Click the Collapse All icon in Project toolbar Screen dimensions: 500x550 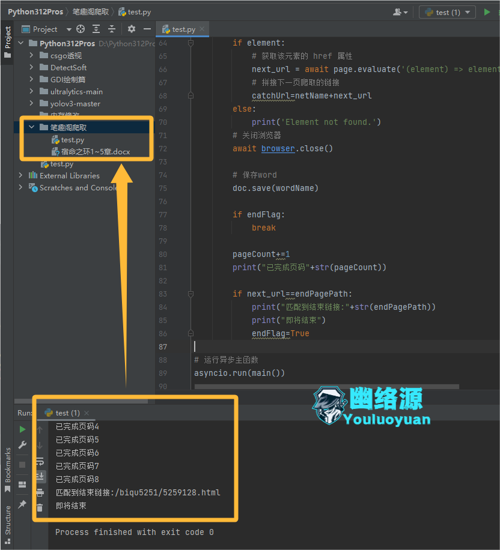click(x=112, y=28)
